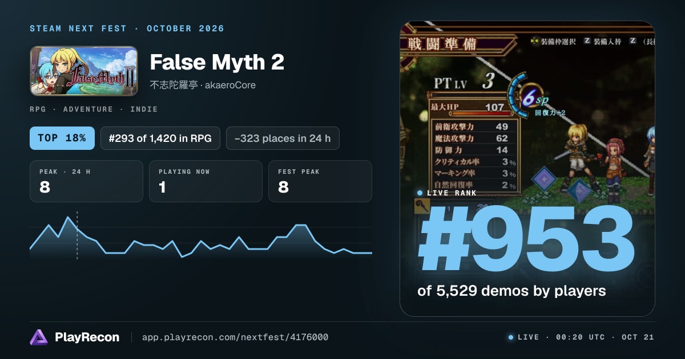Select the False Myth 2 title

(217, 63)
